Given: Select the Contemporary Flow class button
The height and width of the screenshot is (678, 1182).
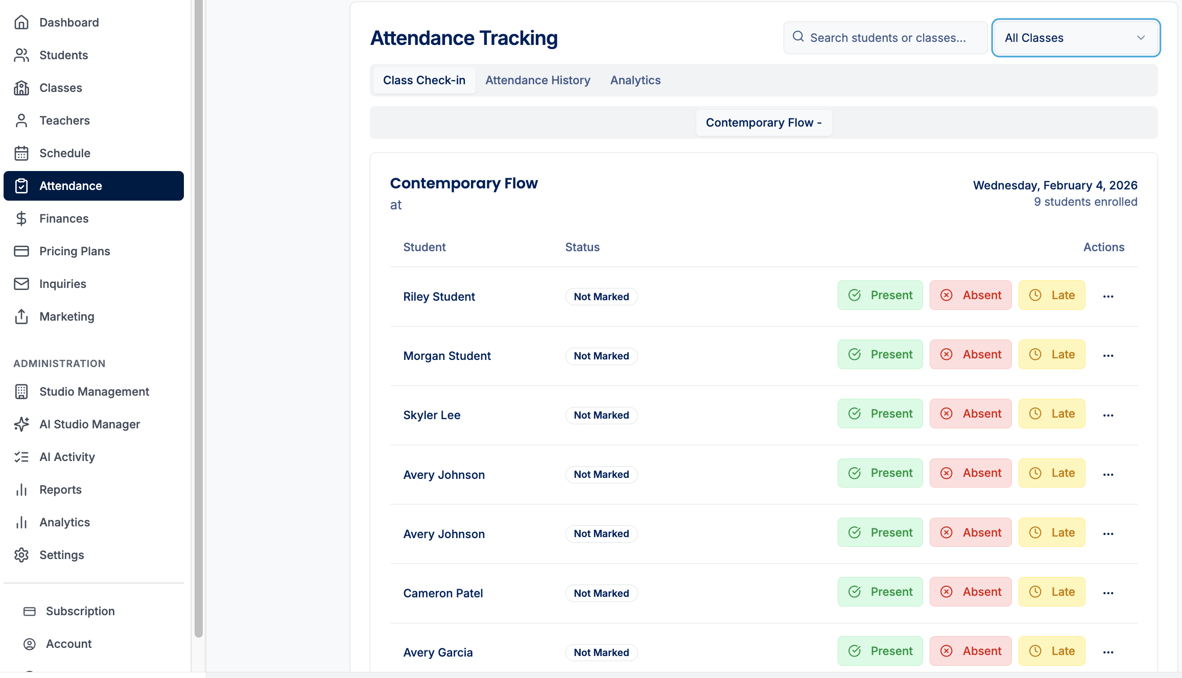Looking at the screenshot, I should tap(764, 123).
